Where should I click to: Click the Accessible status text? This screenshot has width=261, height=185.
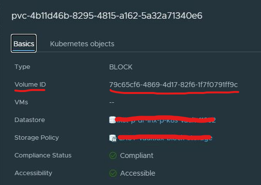point(138,173)
